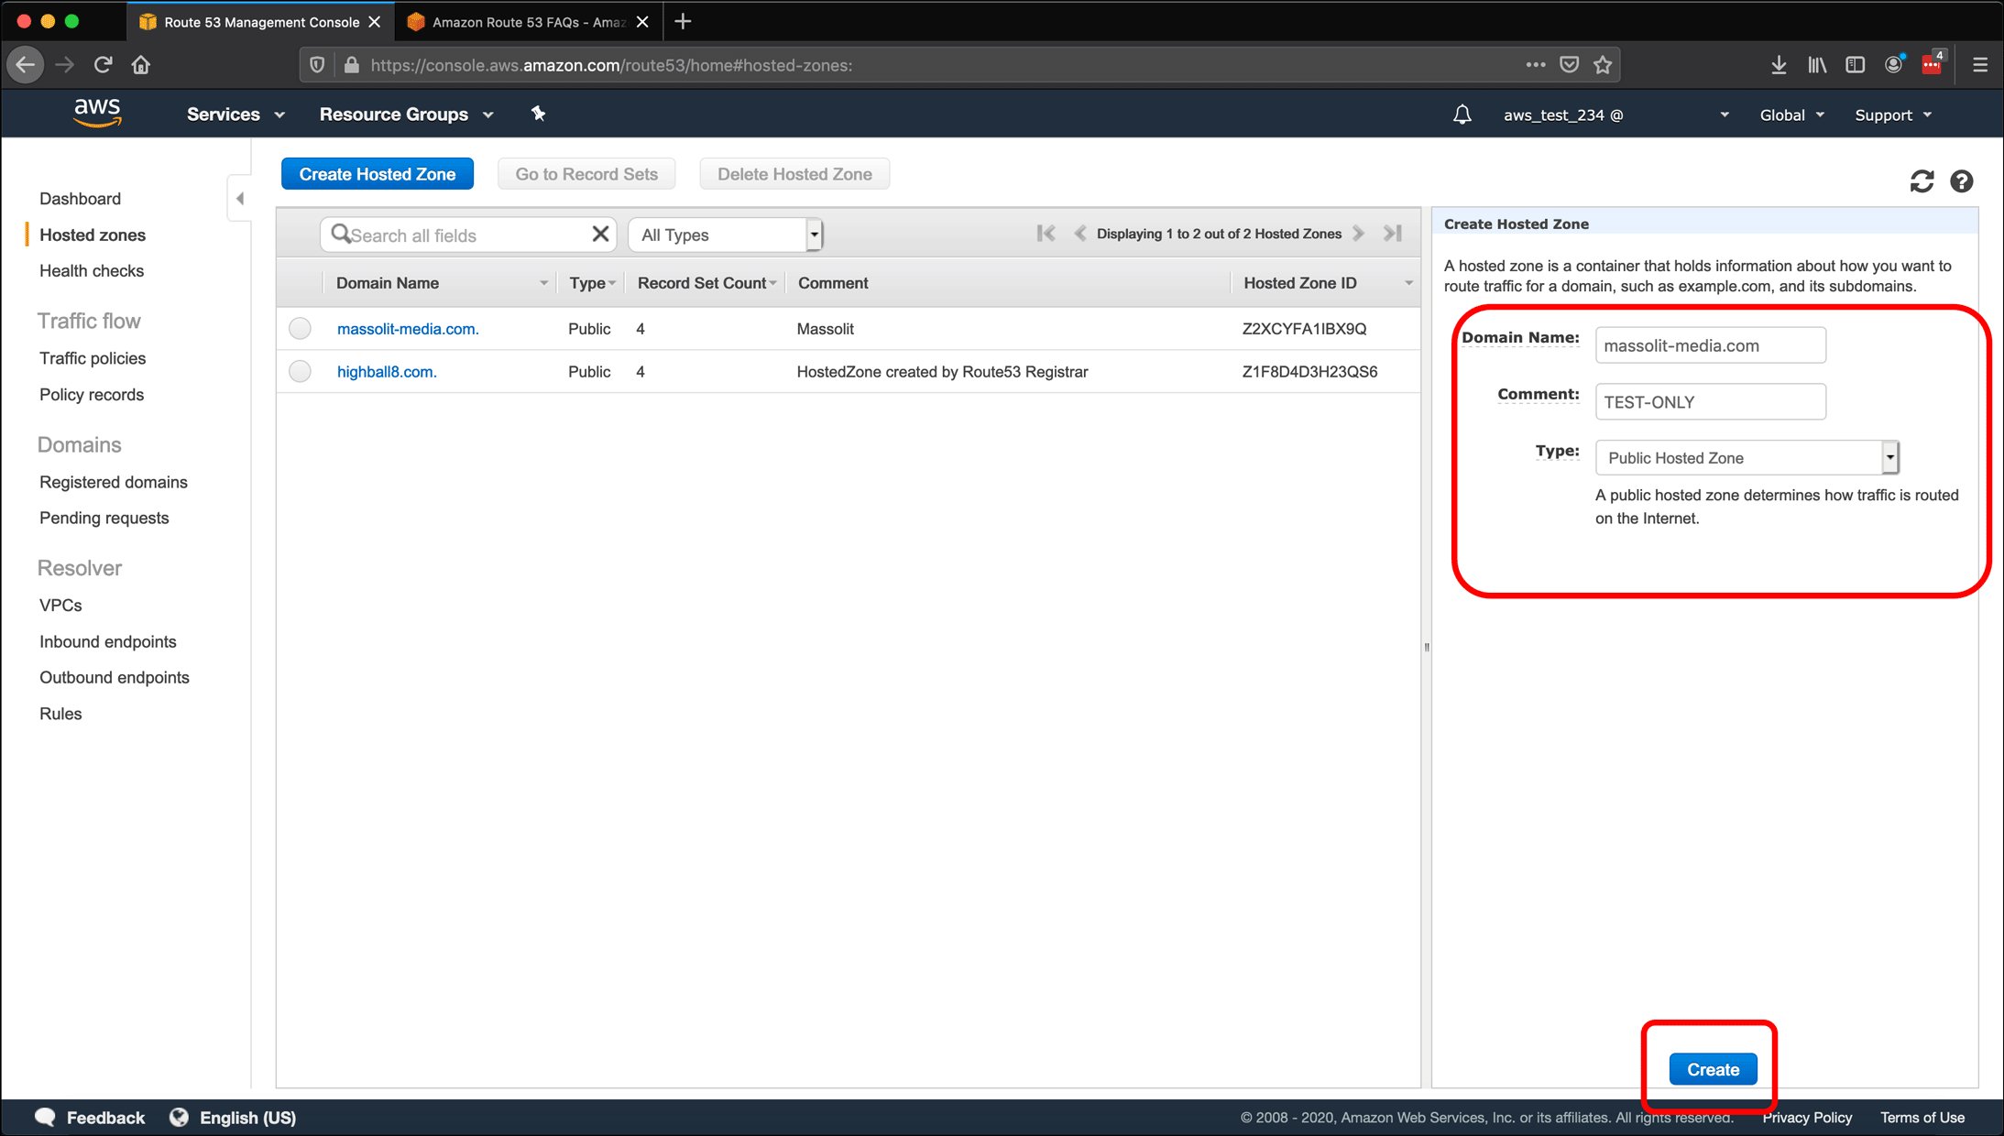Open the aws_test_234 account dropdown
The image size is (2004, 1136).
(1616, 115)
